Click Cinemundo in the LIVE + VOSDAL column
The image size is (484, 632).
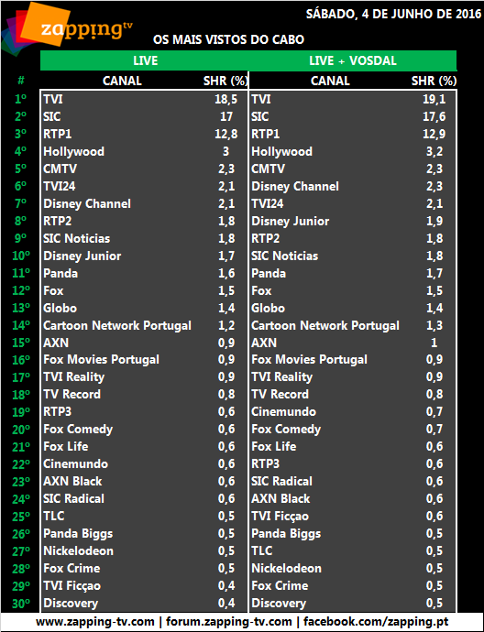pos(283,411)
